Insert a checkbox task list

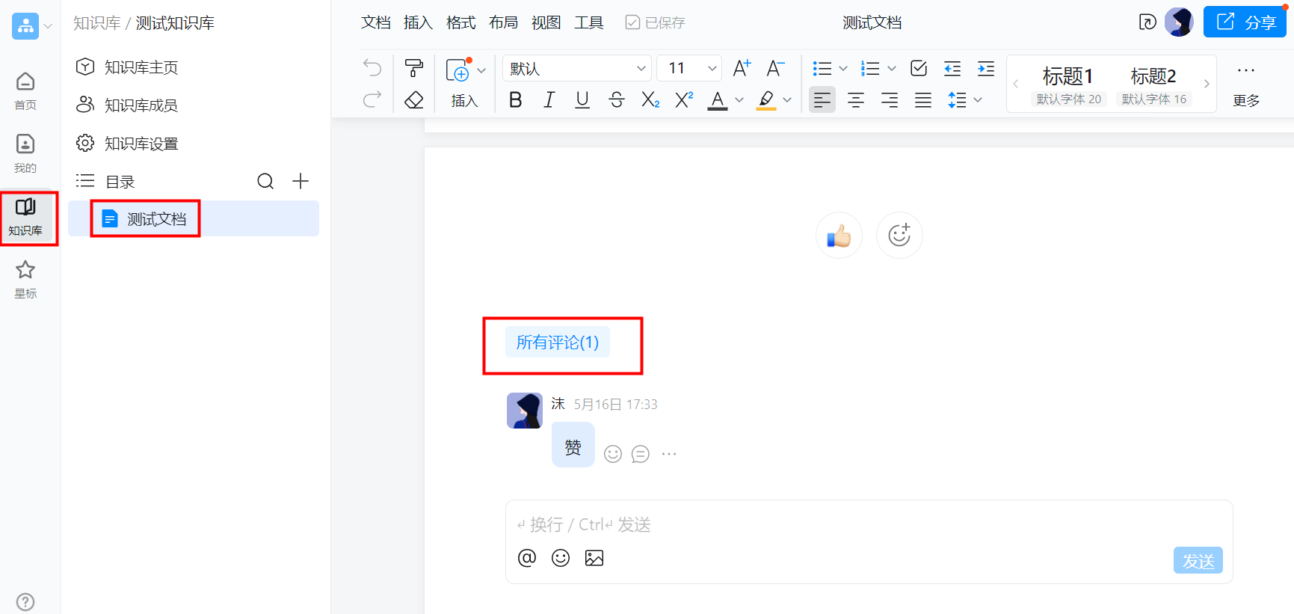(x=919, y=68)
